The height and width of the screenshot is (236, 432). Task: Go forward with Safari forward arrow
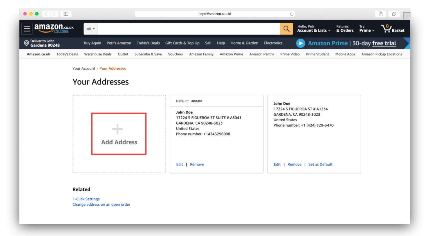tap(55, 14)
